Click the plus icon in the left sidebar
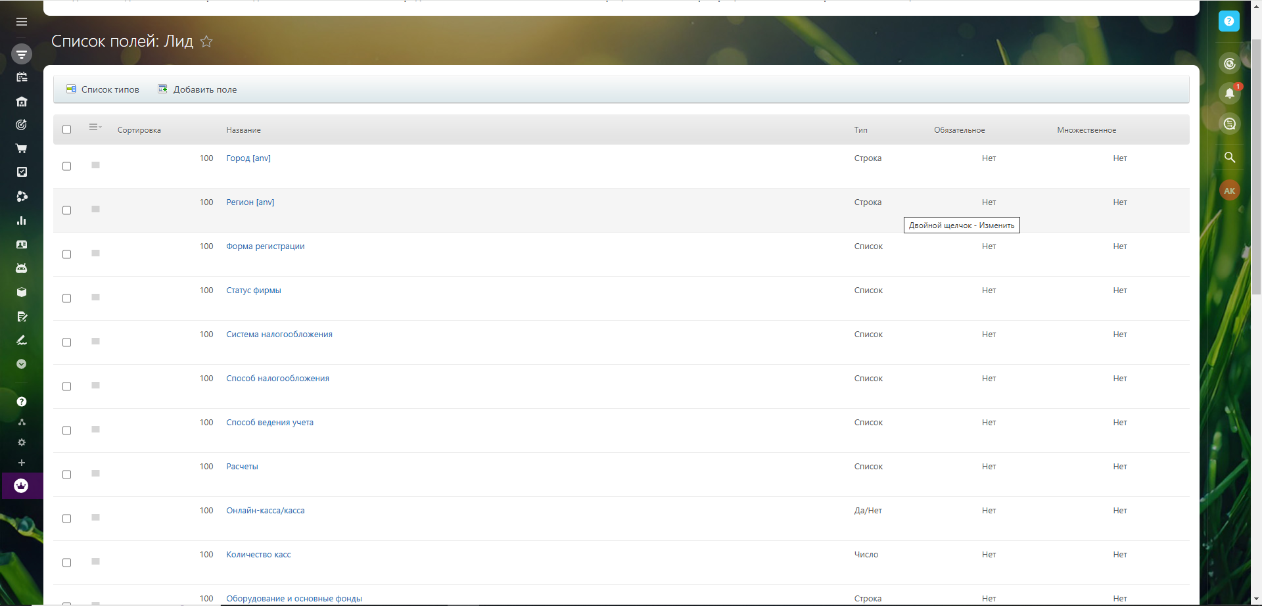1262x606 pixels. (x=22, y=463)
